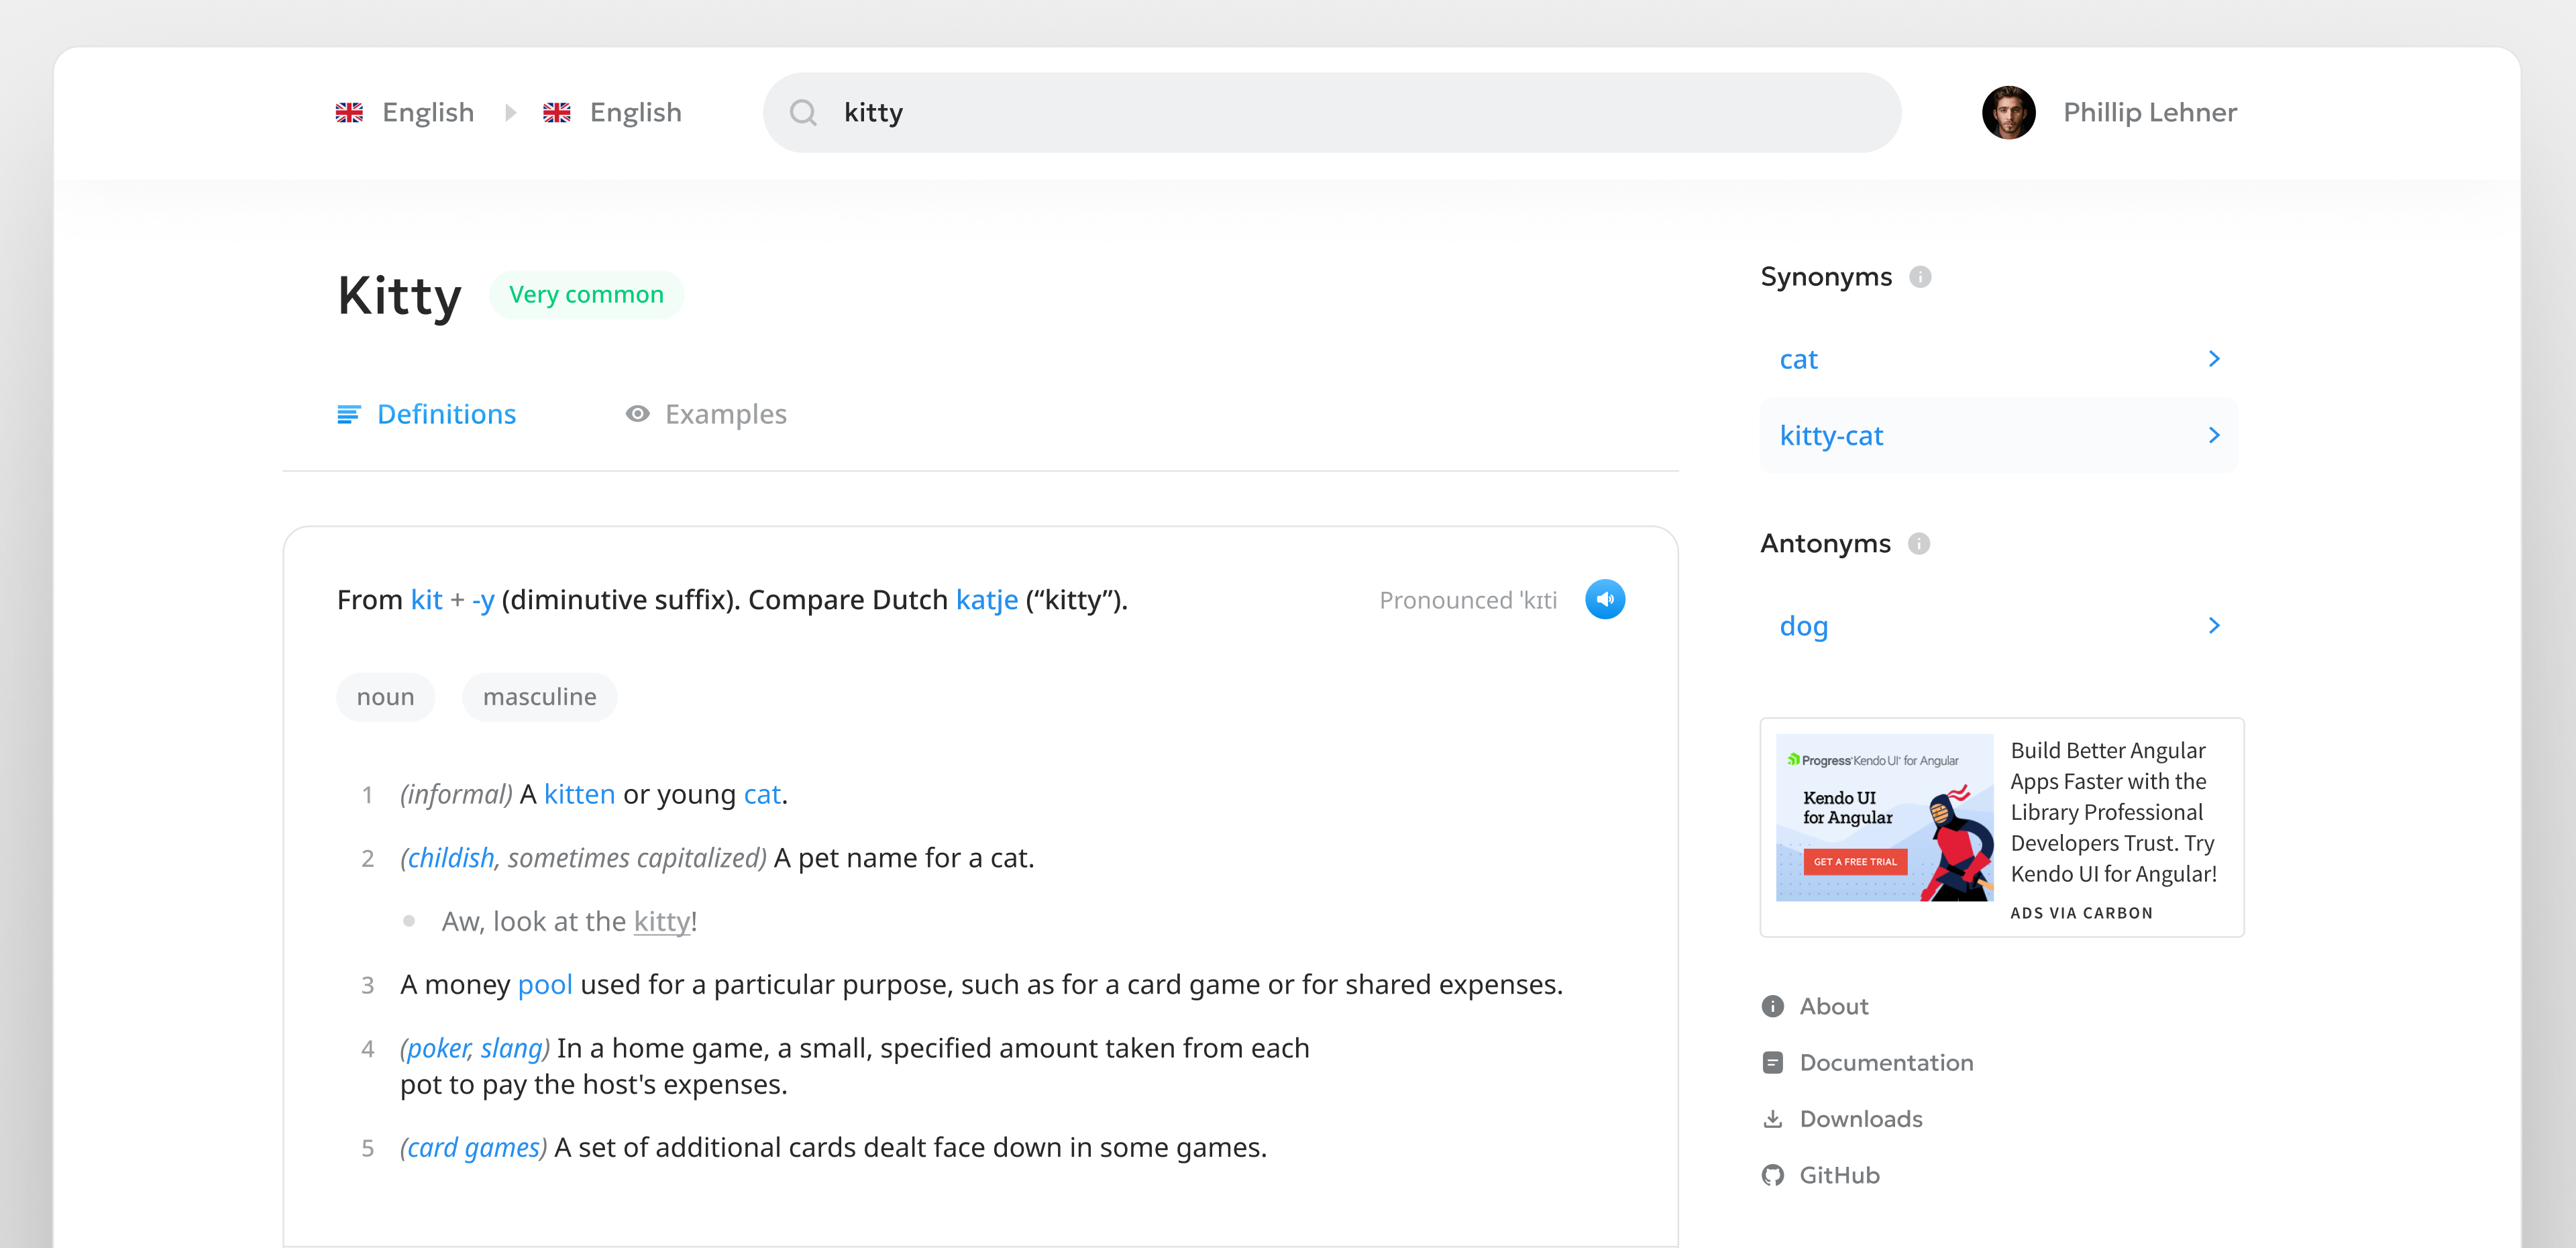Open the Downloads link

tap(1860, 1118)
